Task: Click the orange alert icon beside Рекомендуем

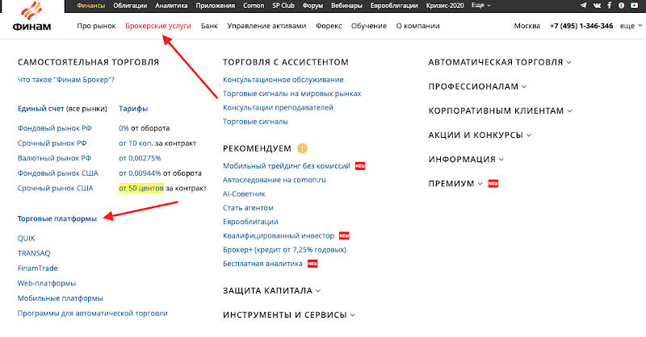Action: point(302,148)
